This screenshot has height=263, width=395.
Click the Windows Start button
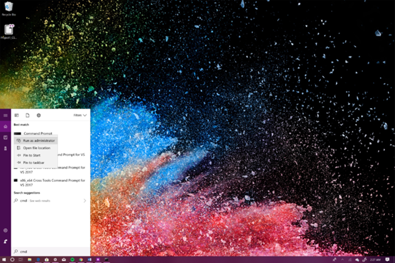[x=5, y=260]
